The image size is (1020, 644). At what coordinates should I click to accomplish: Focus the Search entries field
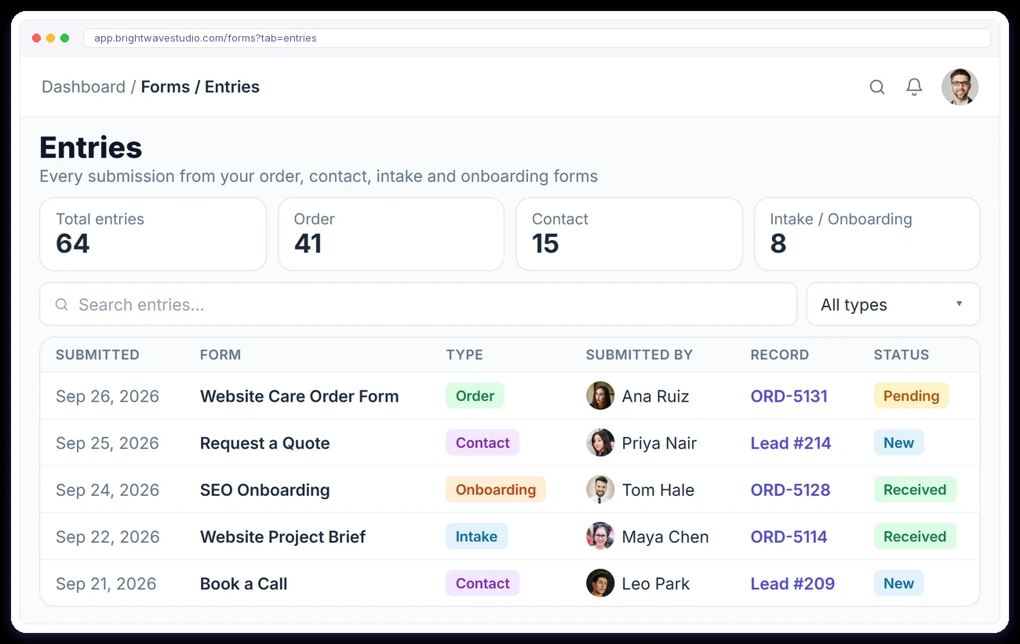418,304
